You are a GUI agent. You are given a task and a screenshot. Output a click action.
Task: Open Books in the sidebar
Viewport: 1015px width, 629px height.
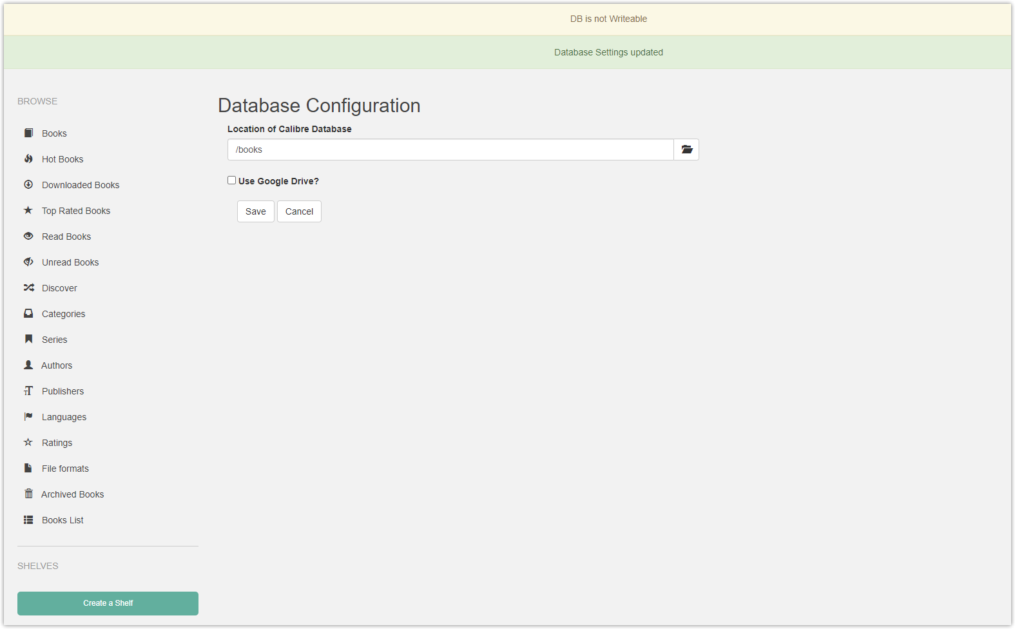coord(54,133)
